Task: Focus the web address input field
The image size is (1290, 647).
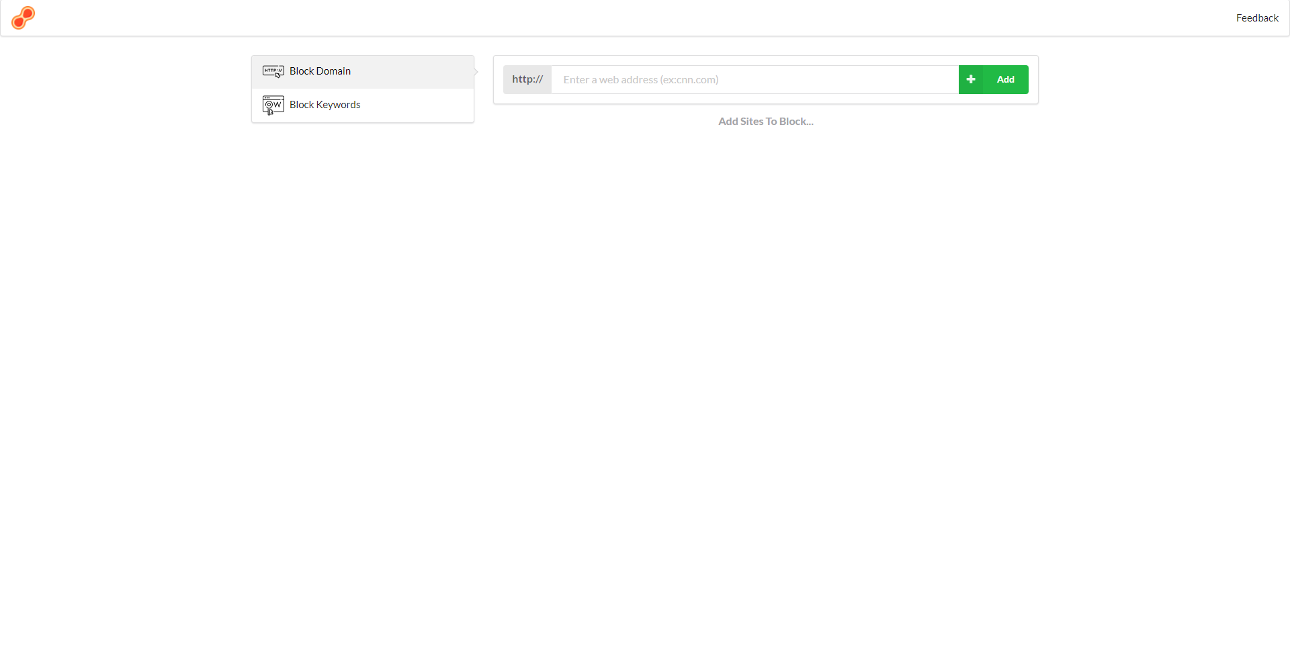Action: point(755,80)
